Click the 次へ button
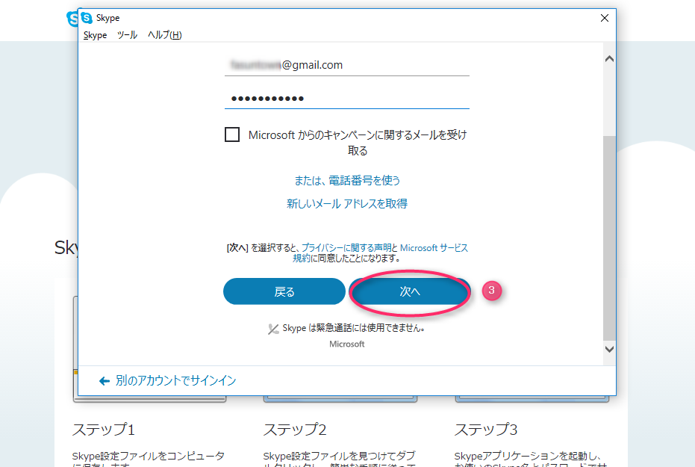The image size is (695, 467). [x=410, y=291]
